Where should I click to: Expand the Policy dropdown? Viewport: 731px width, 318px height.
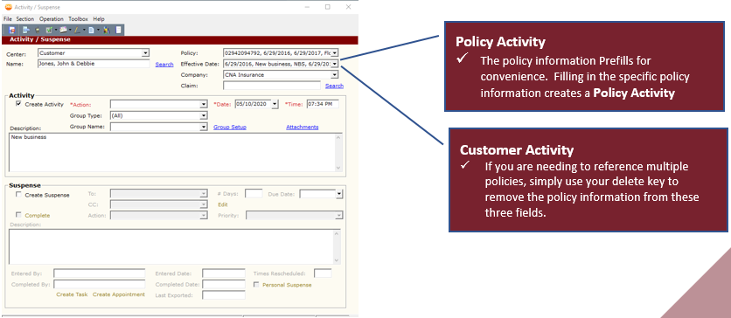tap(335, 53)
